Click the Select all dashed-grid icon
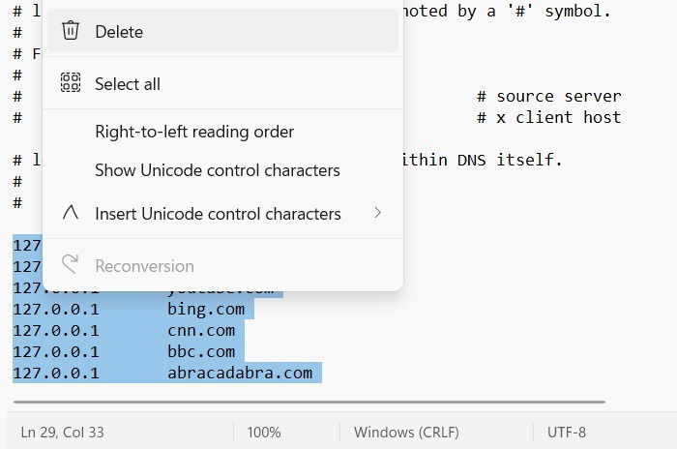The width and height of the screenshot is (677, 449). (71, 82)
